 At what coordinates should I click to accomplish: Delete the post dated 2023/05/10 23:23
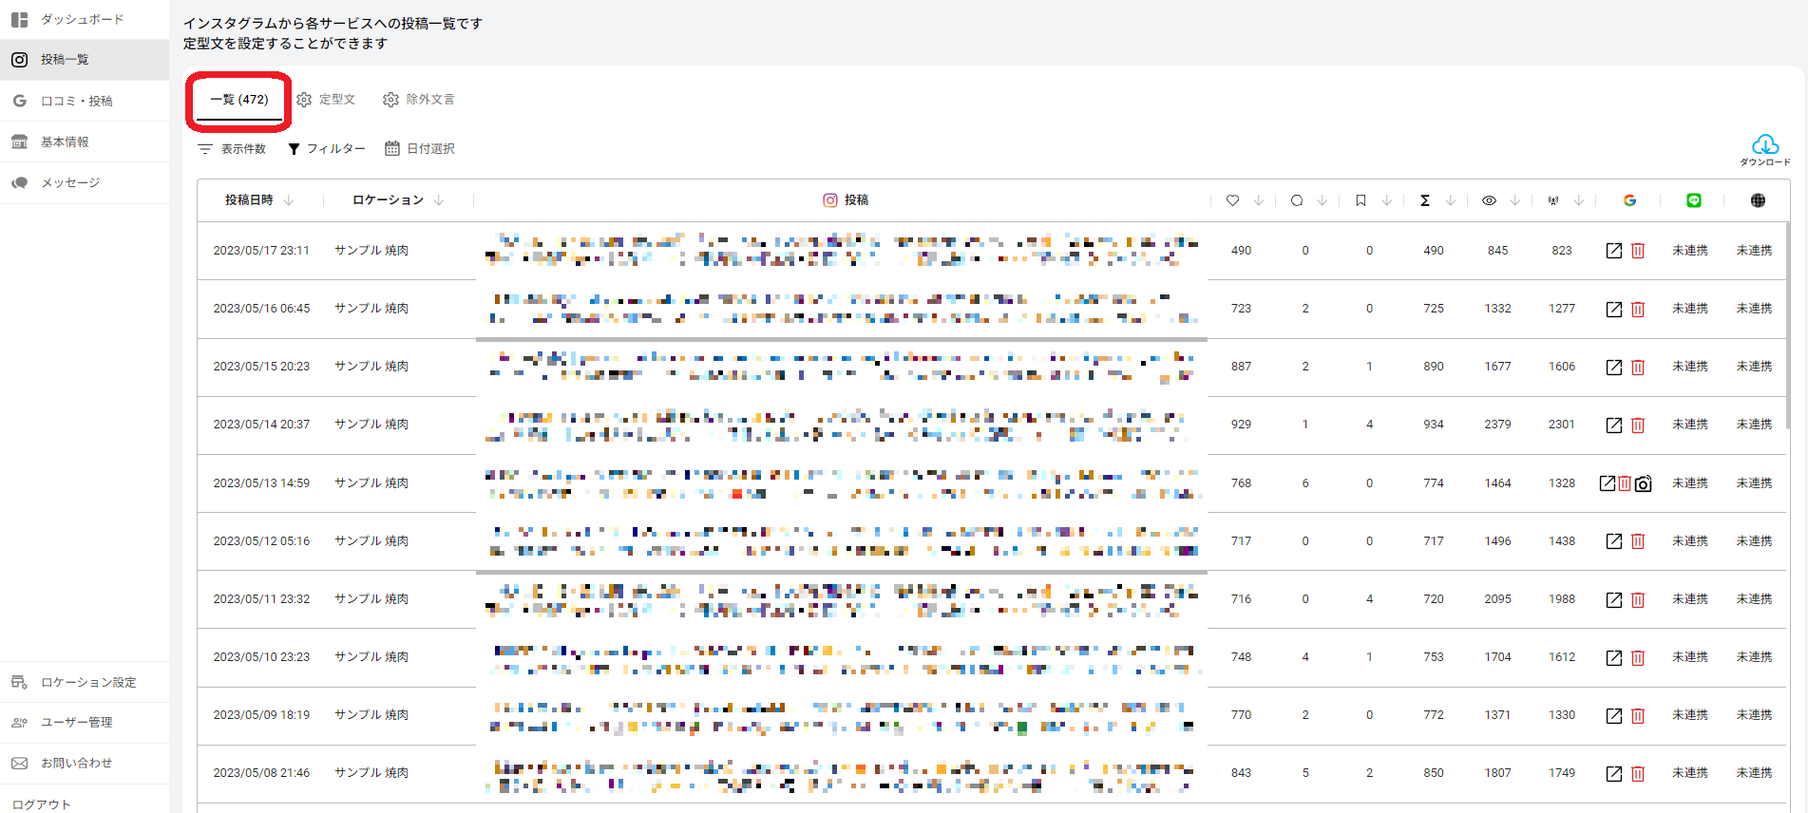click(x=1638, y=658)
